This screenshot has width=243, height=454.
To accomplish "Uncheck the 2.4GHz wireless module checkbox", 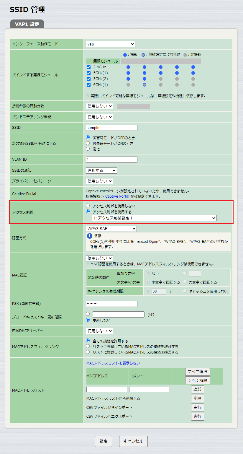I will [x=88, y=67].
